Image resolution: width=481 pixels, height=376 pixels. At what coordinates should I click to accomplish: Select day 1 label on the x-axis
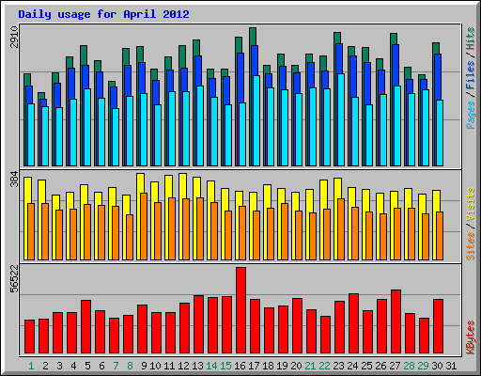(31, 366)
